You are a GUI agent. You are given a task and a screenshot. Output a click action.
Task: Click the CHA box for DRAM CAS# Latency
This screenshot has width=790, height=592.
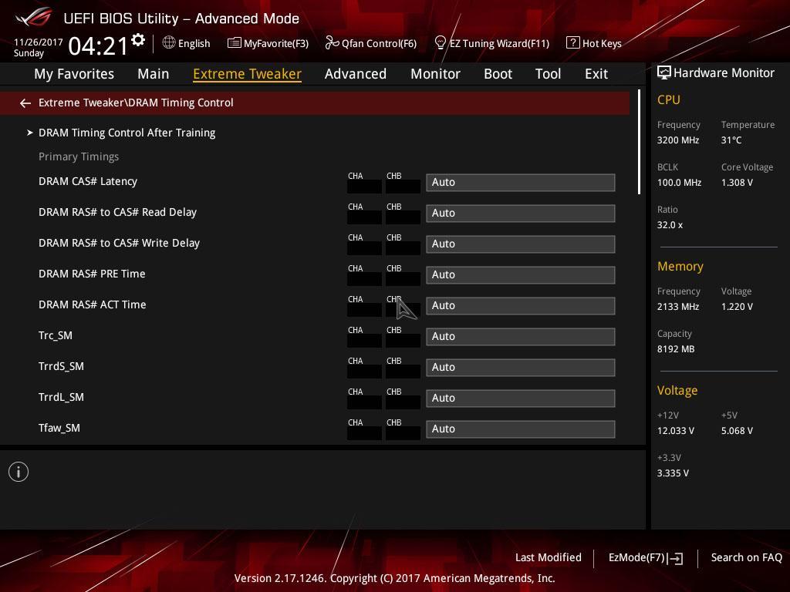364,187
